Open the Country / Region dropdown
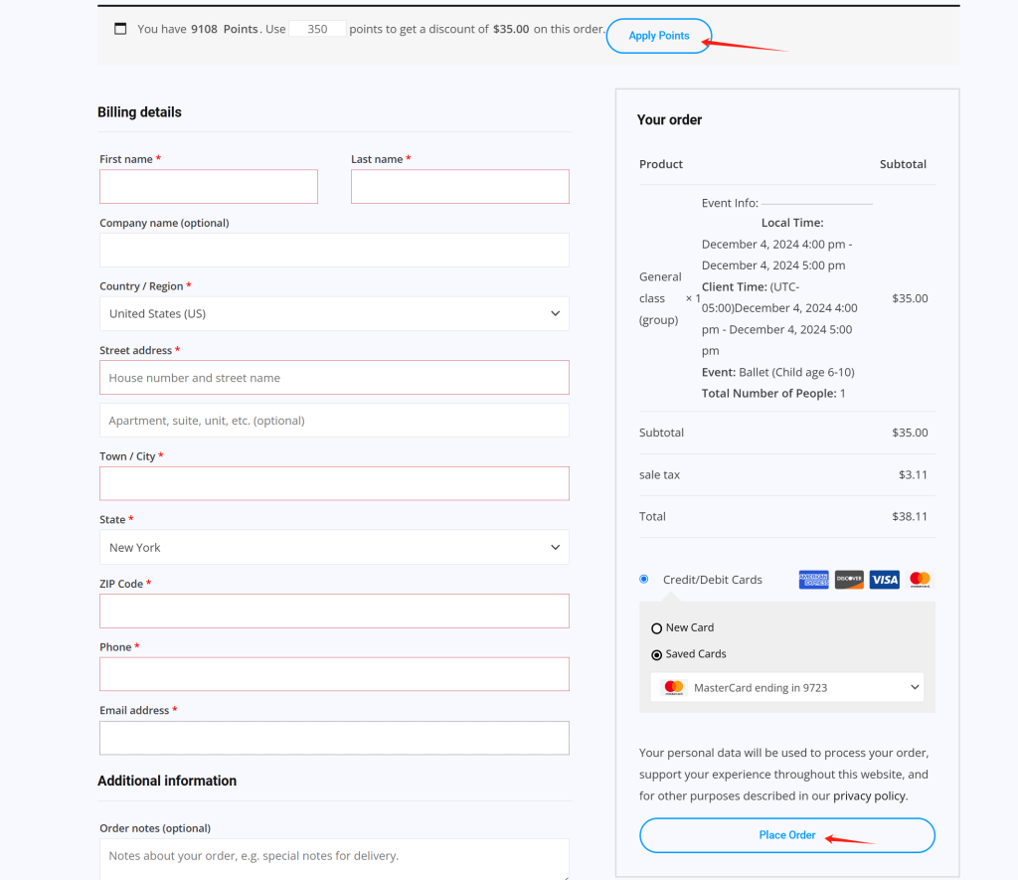The height and width of the screenshot is (880, 1018). tap(334, 313)
